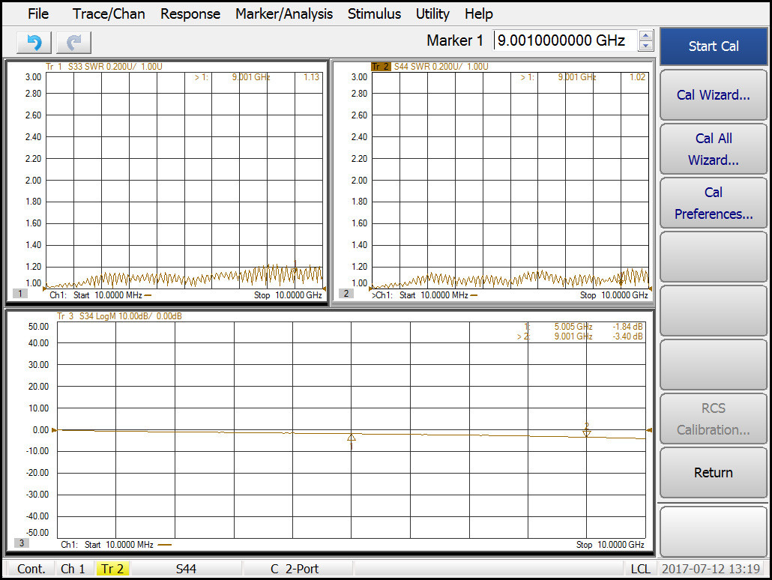Click marker 1 triangle on S34 trace

coord(351,438)
